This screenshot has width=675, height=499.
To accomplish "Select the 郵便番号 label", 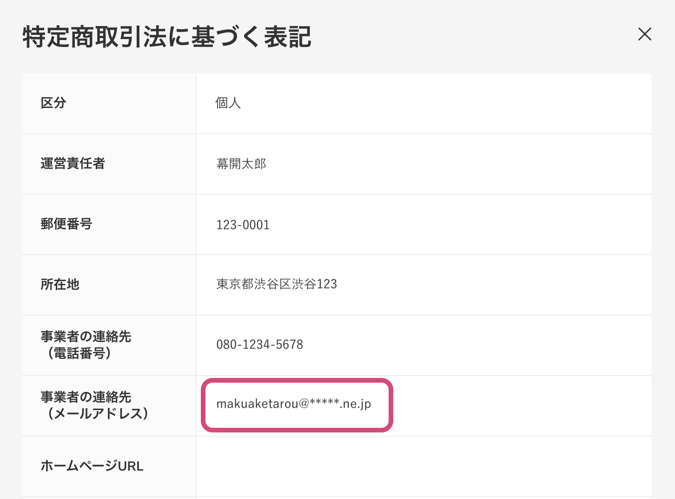I will (x=66, y=224).
